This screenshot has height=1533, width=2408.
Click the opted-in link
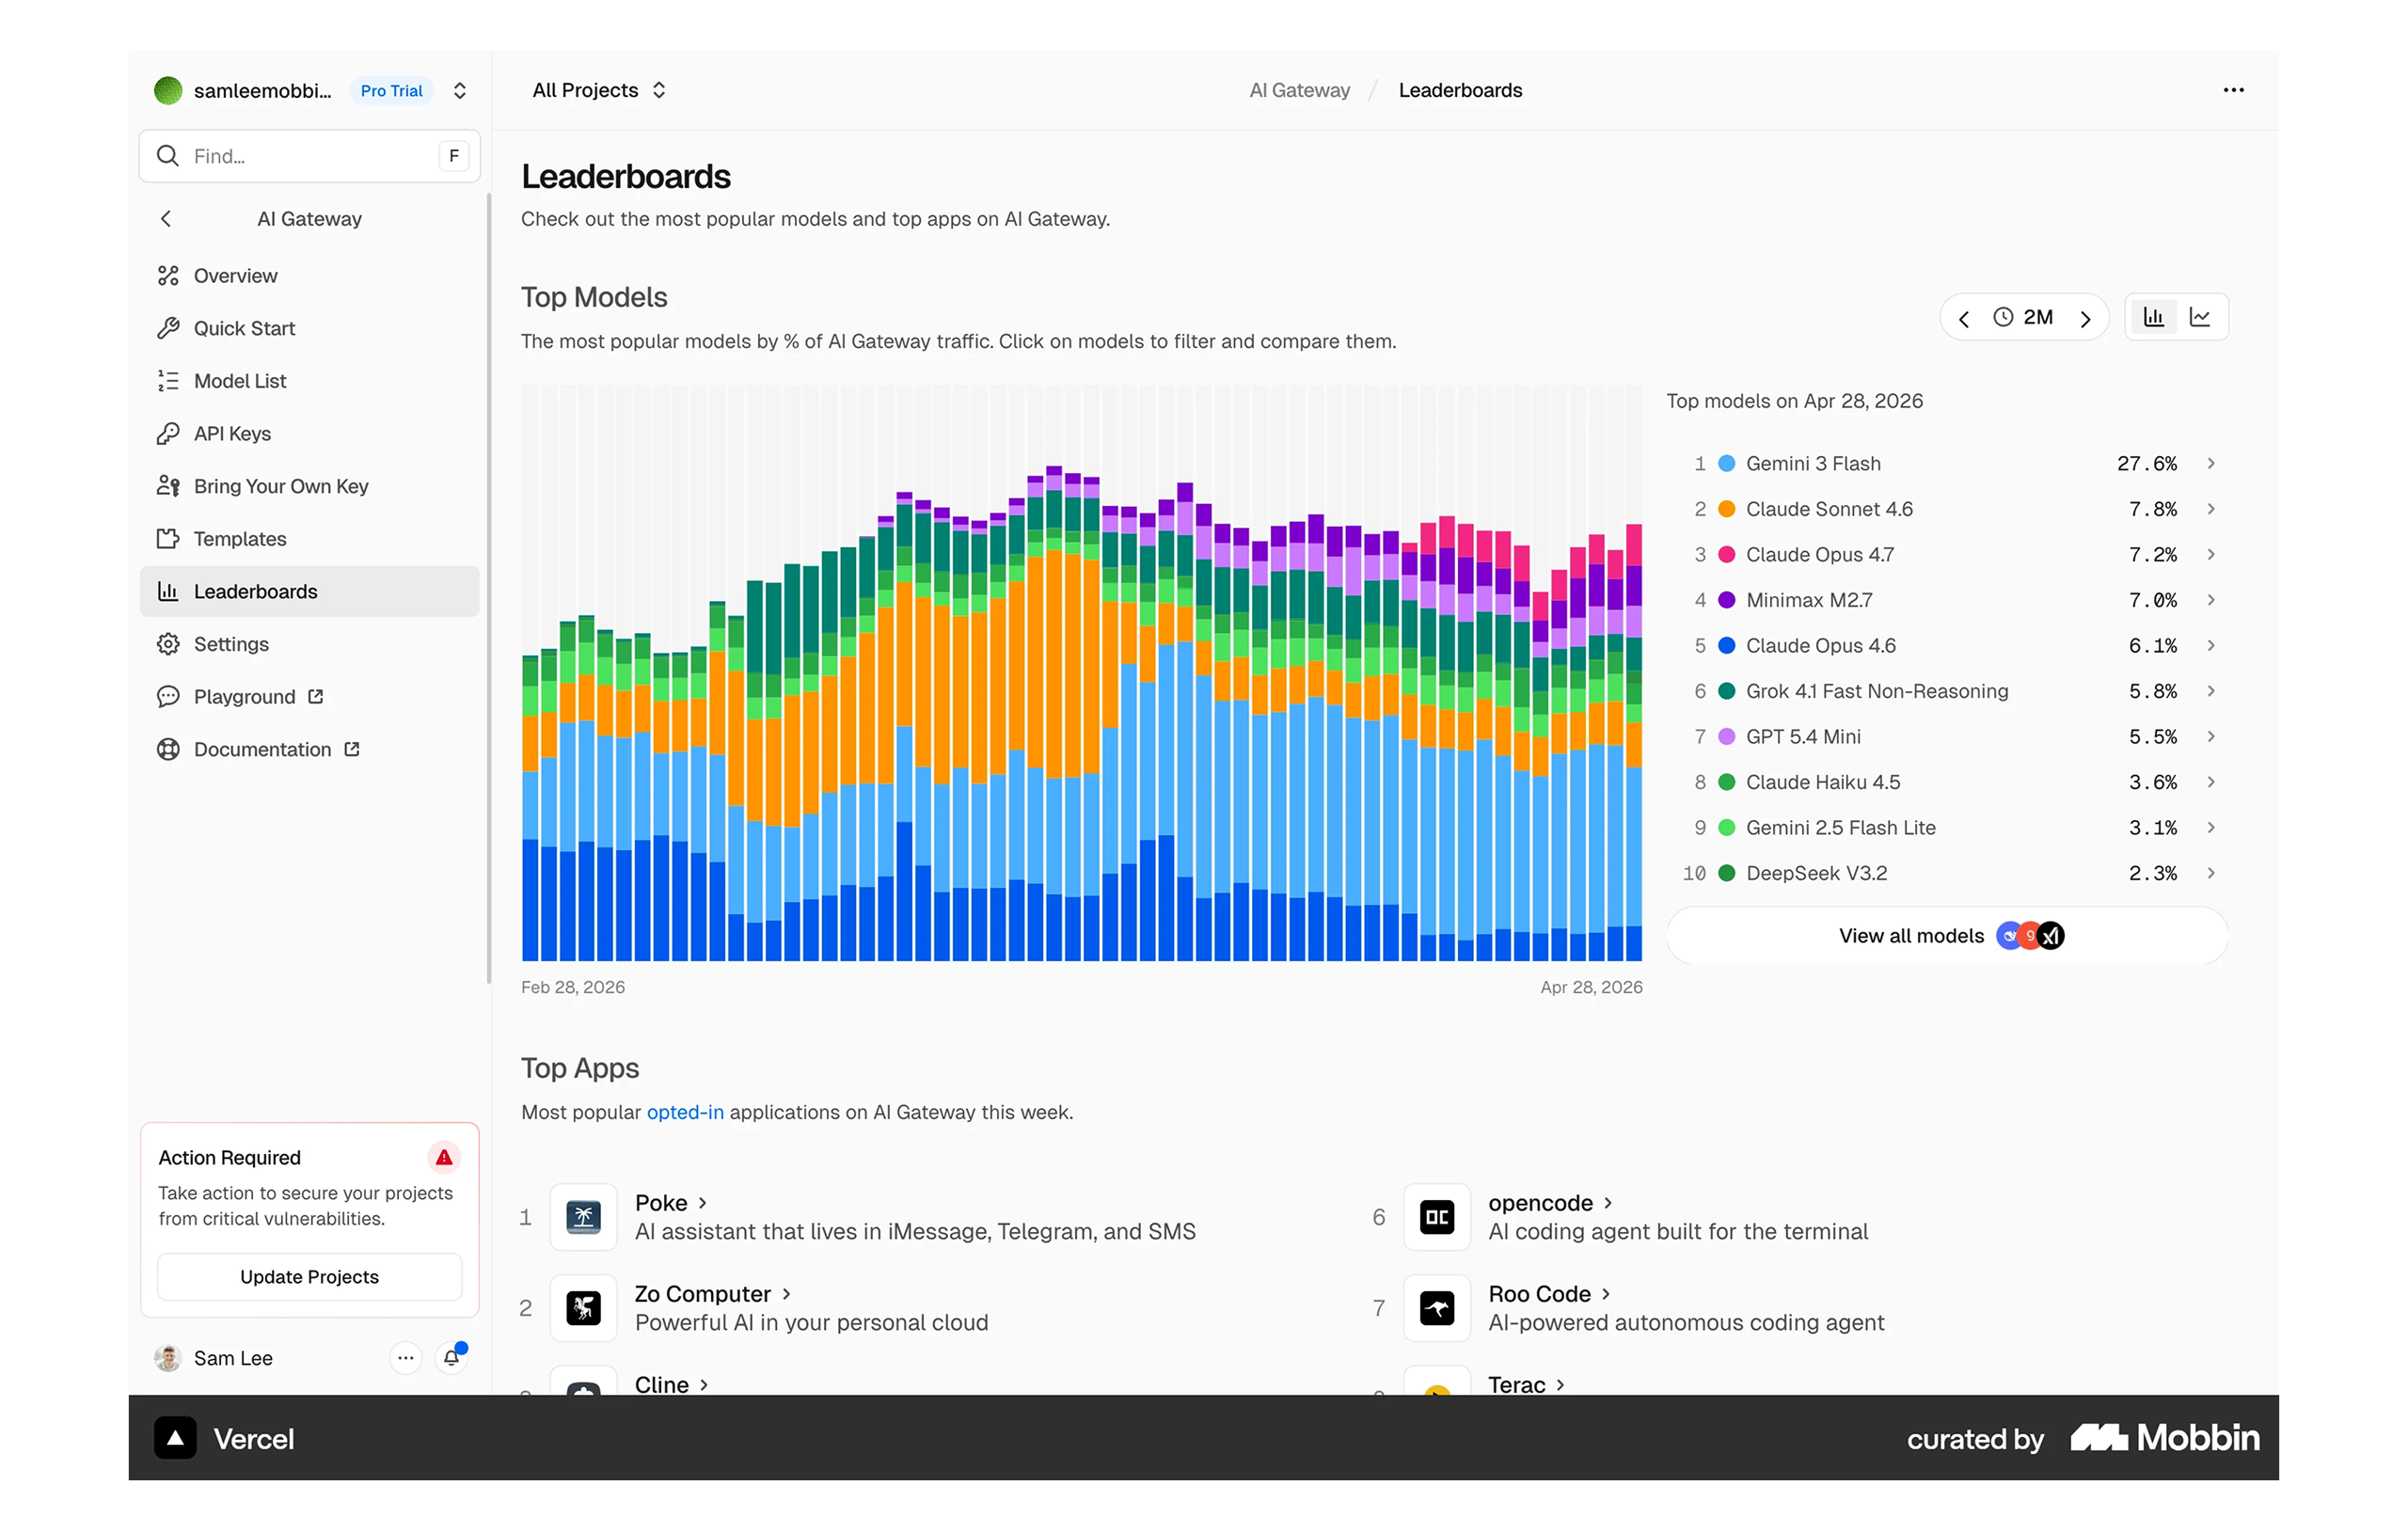click(x=685, y=1112)
